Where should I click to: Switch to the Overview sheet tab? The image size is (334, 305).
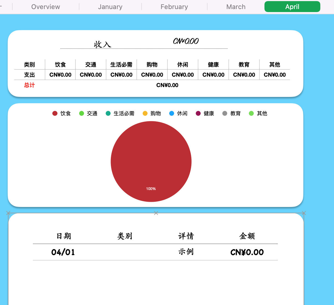[x=46, y=7]
